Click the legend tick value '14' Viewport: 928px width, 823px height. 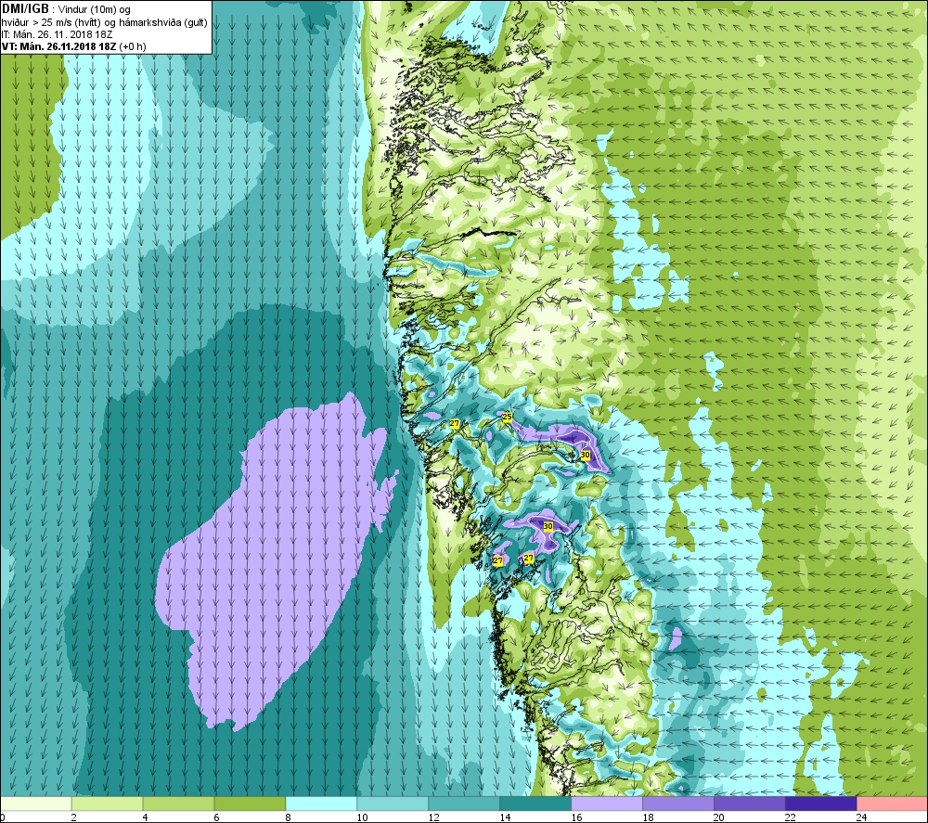click(505, 817)
